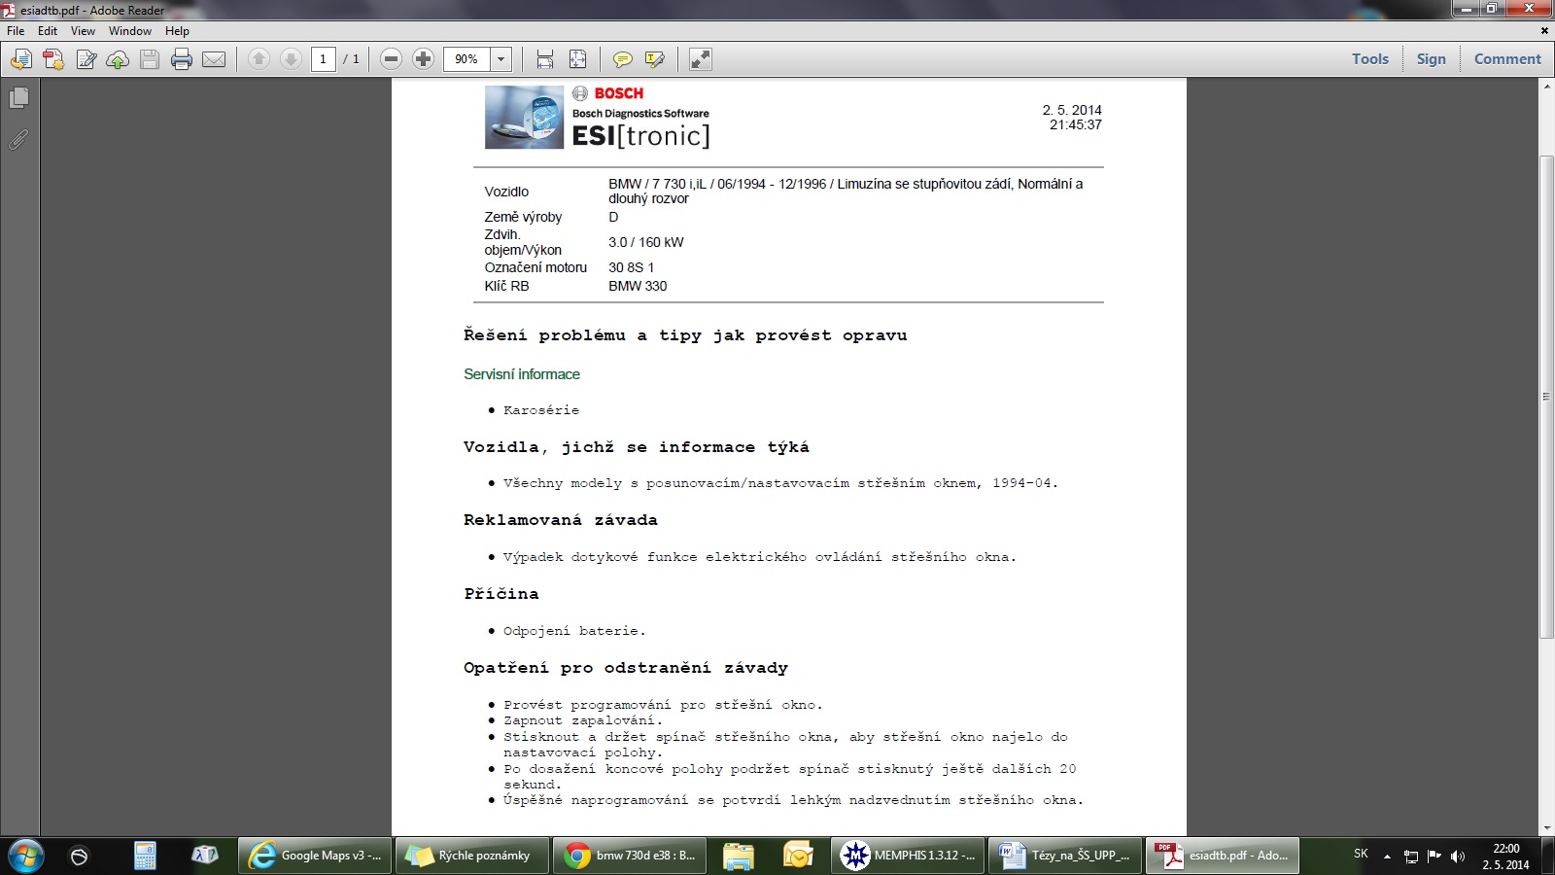The height and width of the screenshot is (875, 1555).
Task: Enable fit-width scrolling view
Action: tap(545, 59)
